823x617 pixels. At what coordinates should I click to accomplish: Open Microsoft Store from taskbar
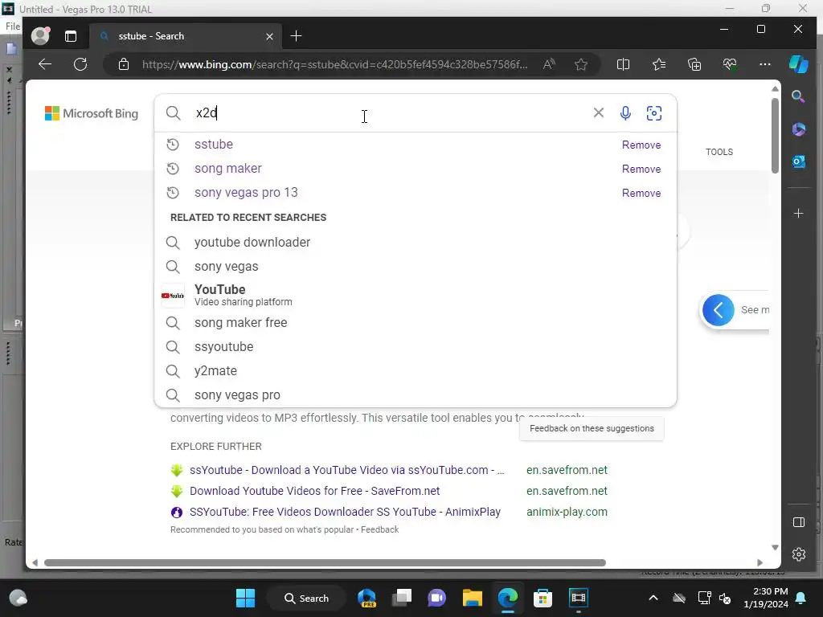pyautogui.click(x=543, y=598)
